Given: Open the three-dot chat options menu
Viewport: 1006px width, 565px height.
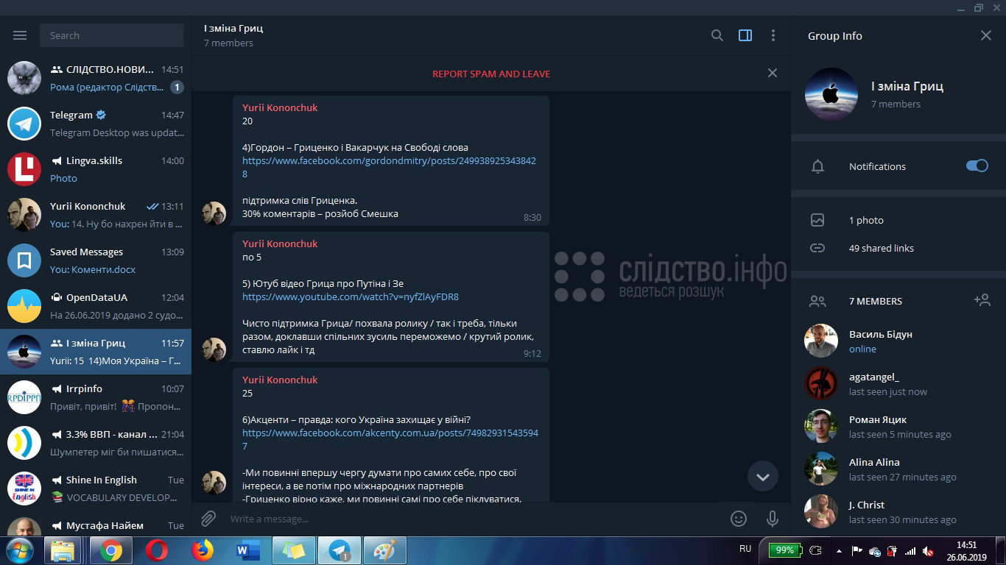Looking at the screenshot, I should [x=773, y=35].
